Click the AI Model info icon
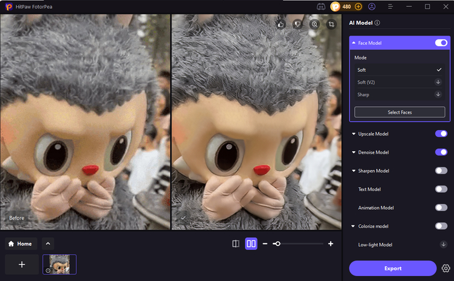 [377, 23]
